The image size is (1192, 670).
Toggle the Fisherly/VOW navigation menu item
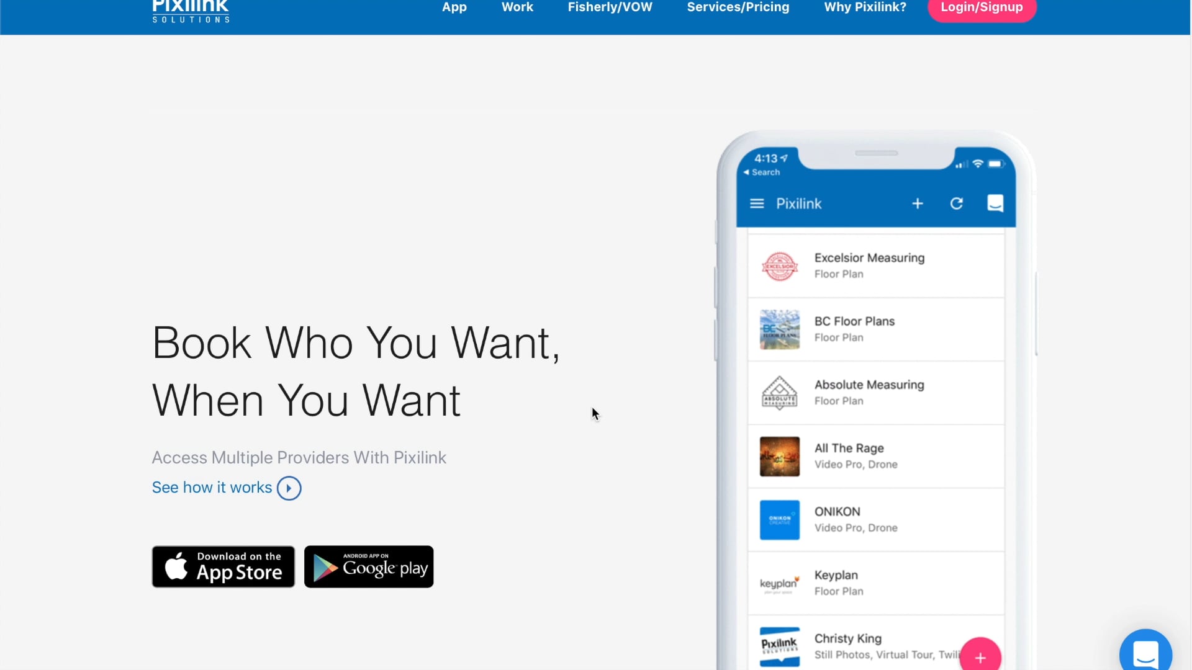610,7
